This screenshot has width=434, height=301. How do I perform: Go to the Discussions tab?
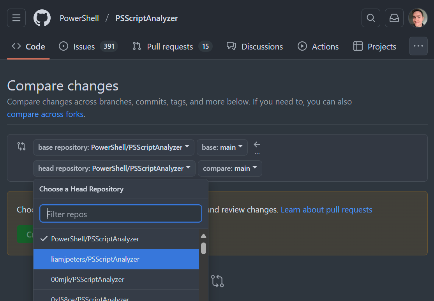(x=255, y=46)
